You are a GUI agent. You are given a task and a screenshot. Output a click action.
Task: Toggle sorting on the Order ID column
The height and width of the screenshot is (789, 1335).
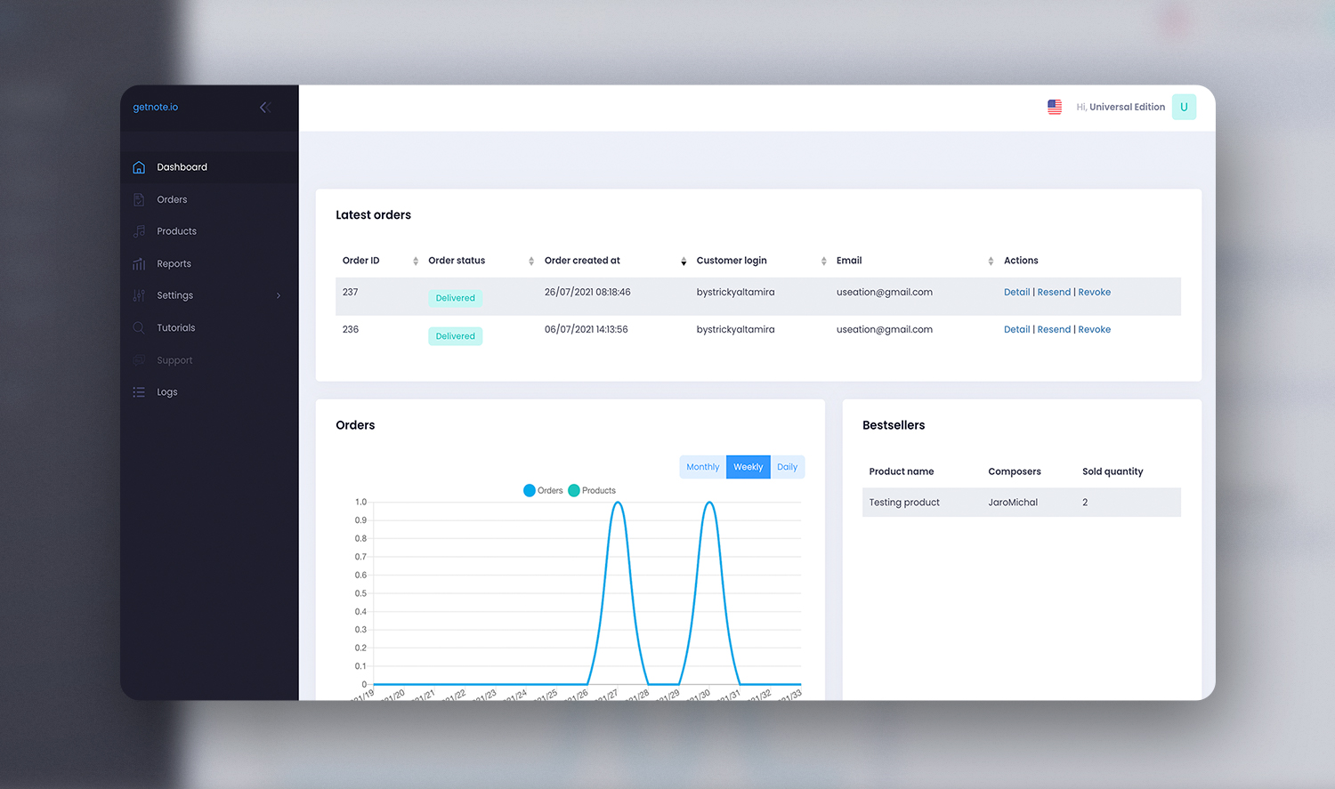click(x=415, y=261)
